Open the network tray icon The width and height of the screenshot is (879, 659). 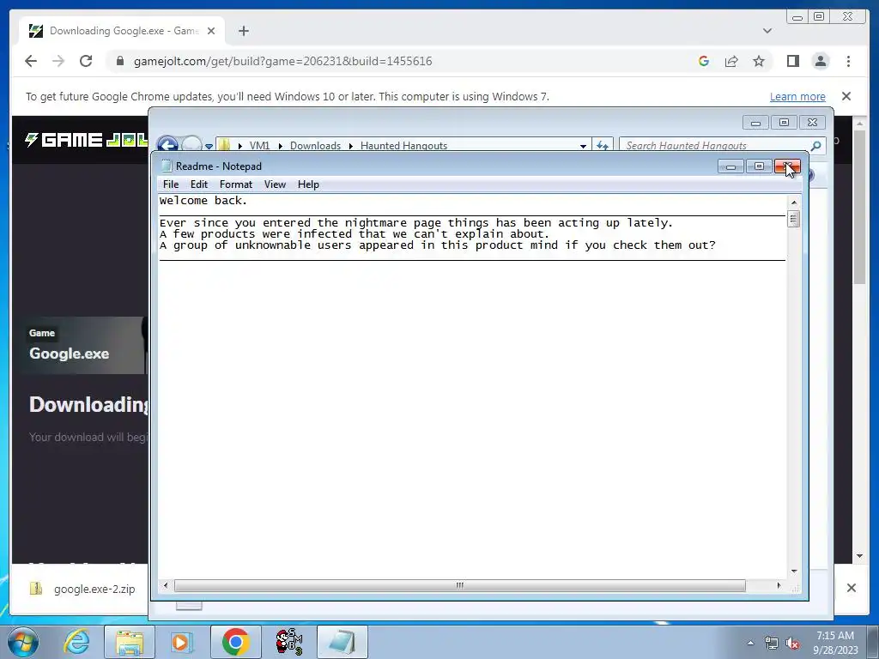[772, 644]
